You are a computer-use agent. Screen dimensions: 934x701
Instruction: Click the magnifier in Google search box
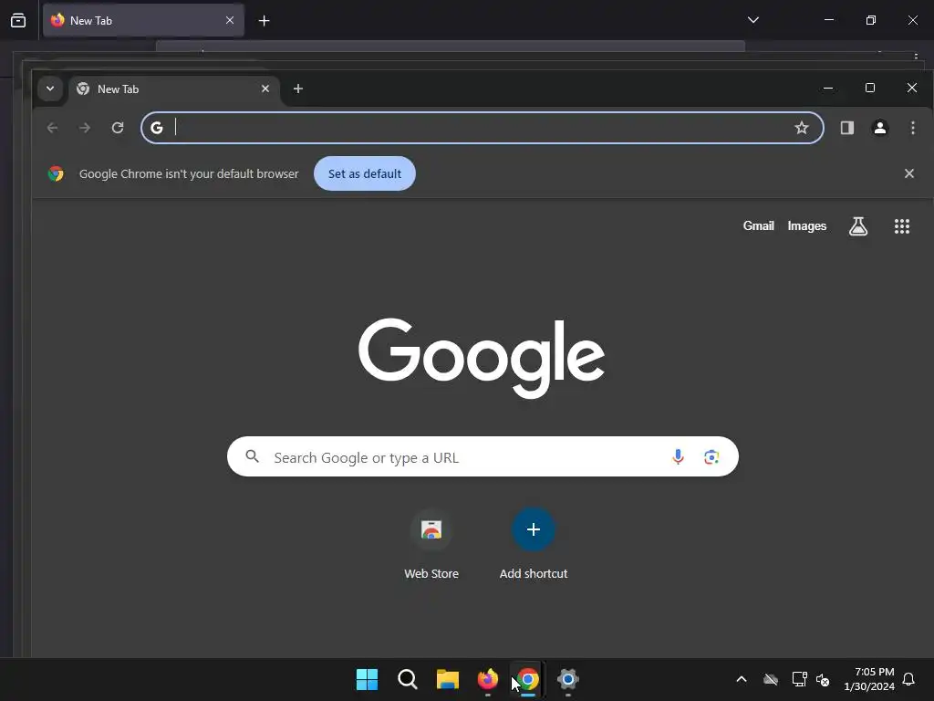(252, 456)
